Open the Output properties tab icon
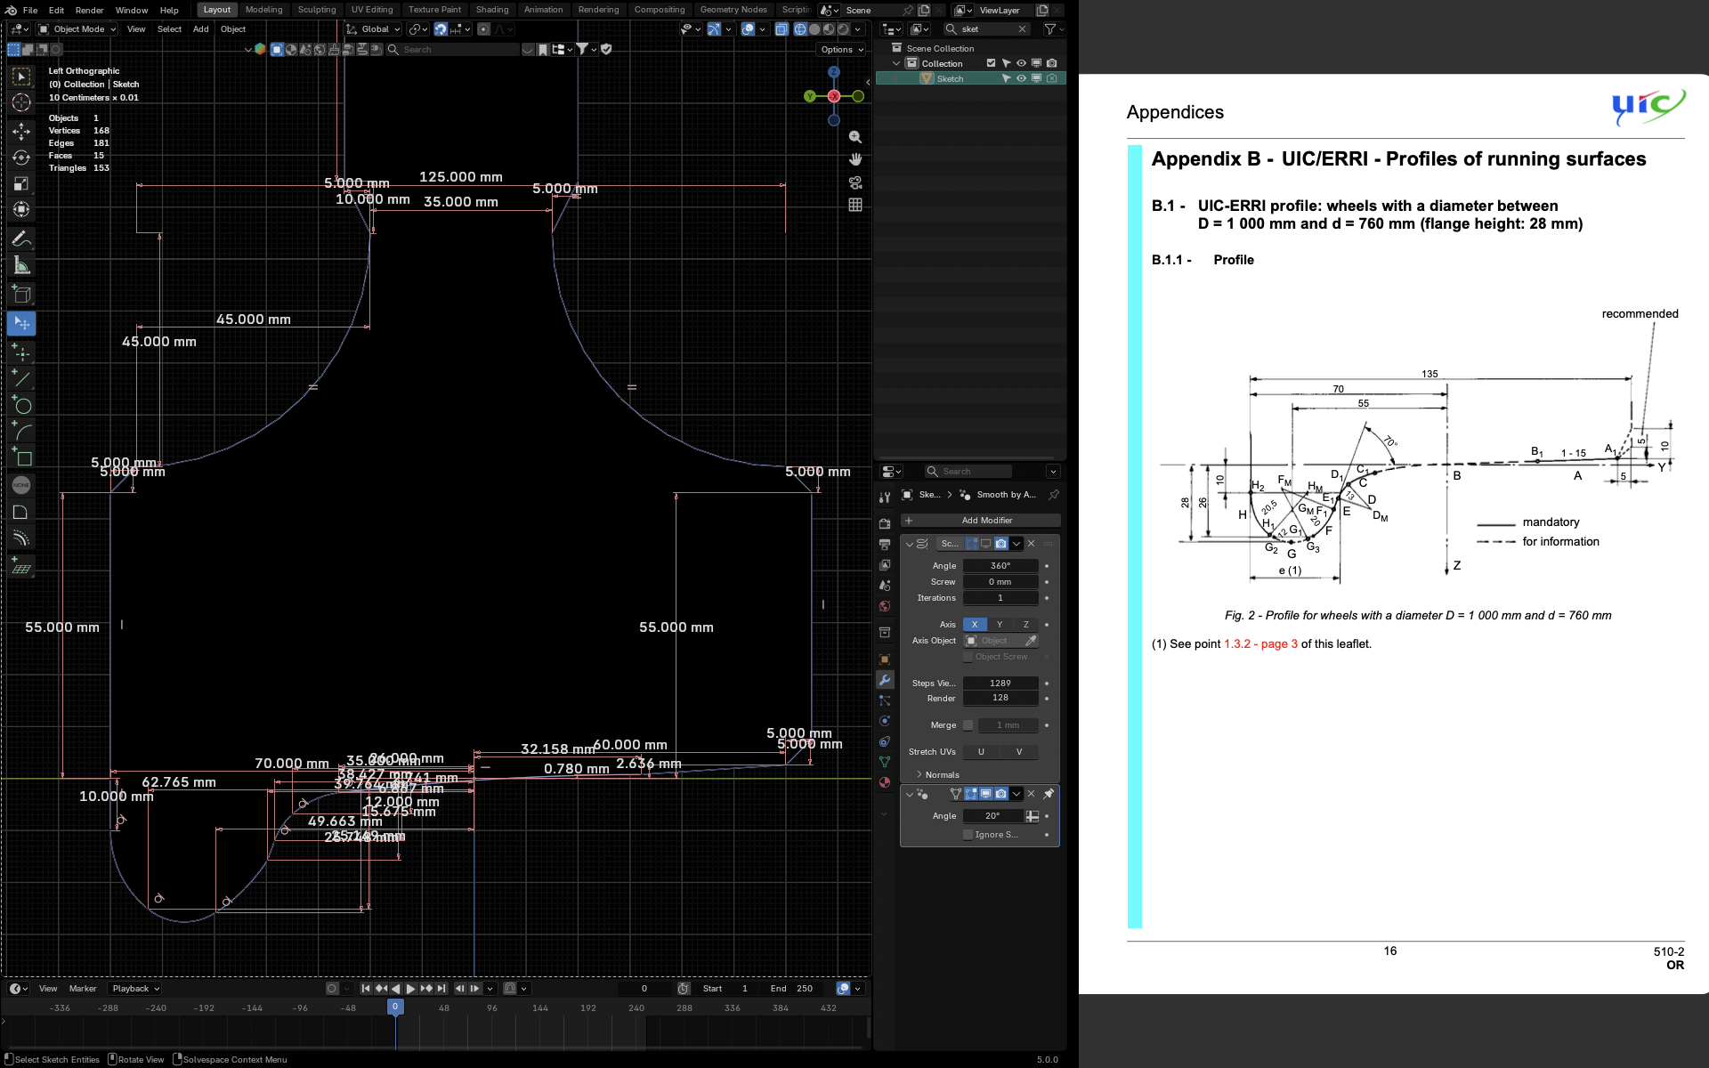 885,544
